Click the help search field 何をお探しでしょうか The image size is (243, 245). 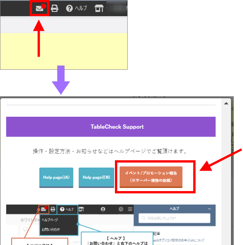[x=174, y=218]
